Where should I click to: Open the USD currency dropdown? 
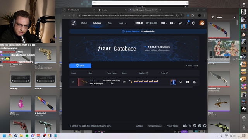tap(164, 23)
